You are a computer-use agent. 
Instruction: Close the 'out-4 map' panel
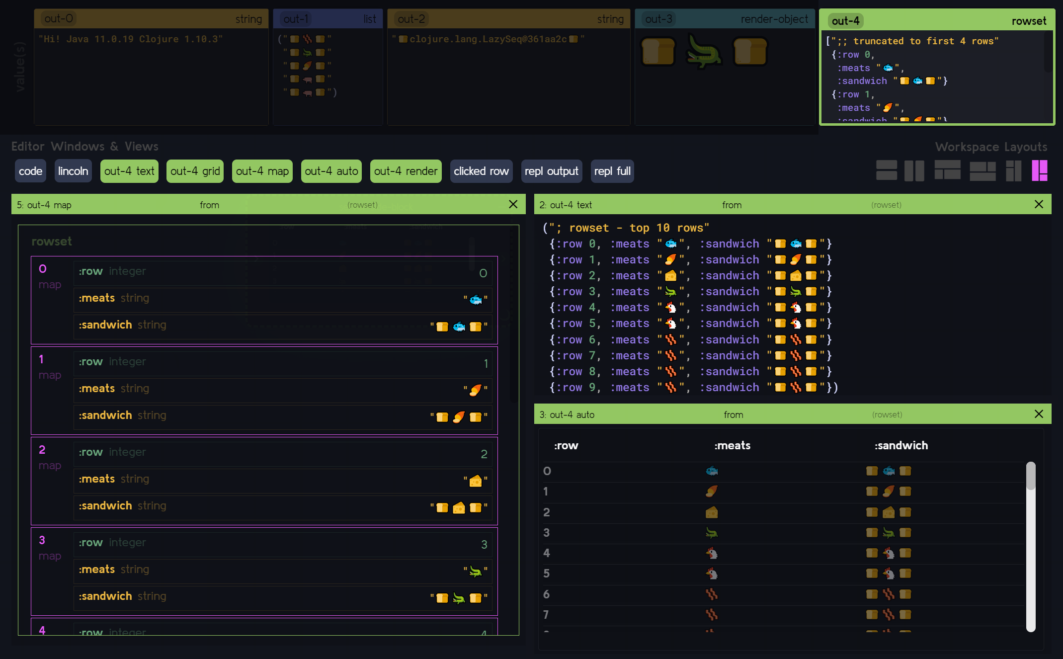click(x=513, y=204)
